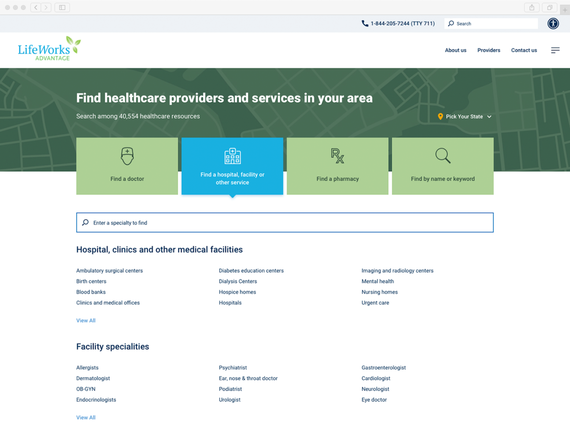Screen dimensions: 570x425
Task: Open the hamburger menu icon
Action: coord(555,50)
